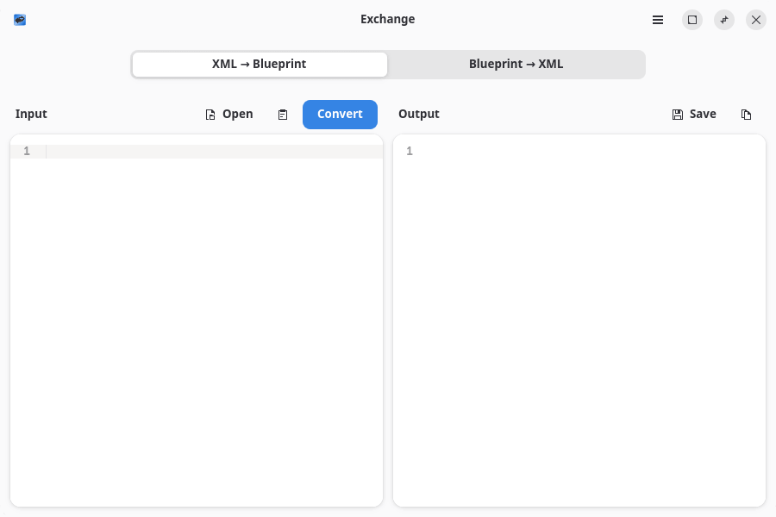This screenshot has height=517, width=776.
Task: Switch to XML → Blueprint mode
Action: pyautogui.click(x=260, y=65)
